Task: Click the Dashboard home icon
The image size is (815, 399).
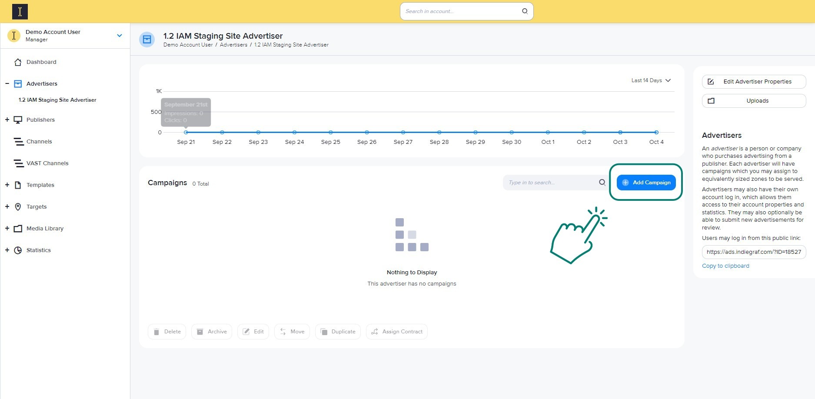Action: tap(18, 62)
